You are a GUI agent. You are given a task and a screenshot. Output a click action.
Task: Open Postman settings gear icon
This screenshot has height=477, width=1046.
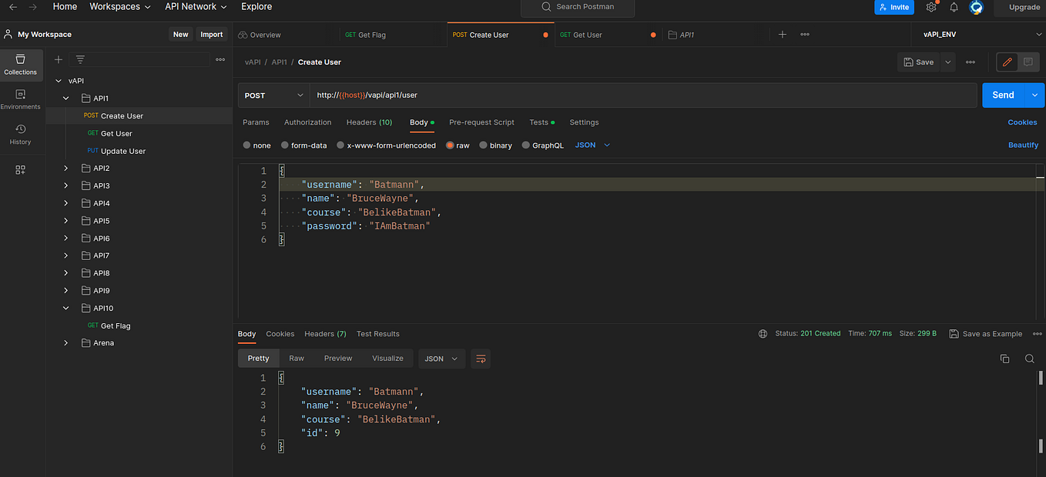pos(930,6)
